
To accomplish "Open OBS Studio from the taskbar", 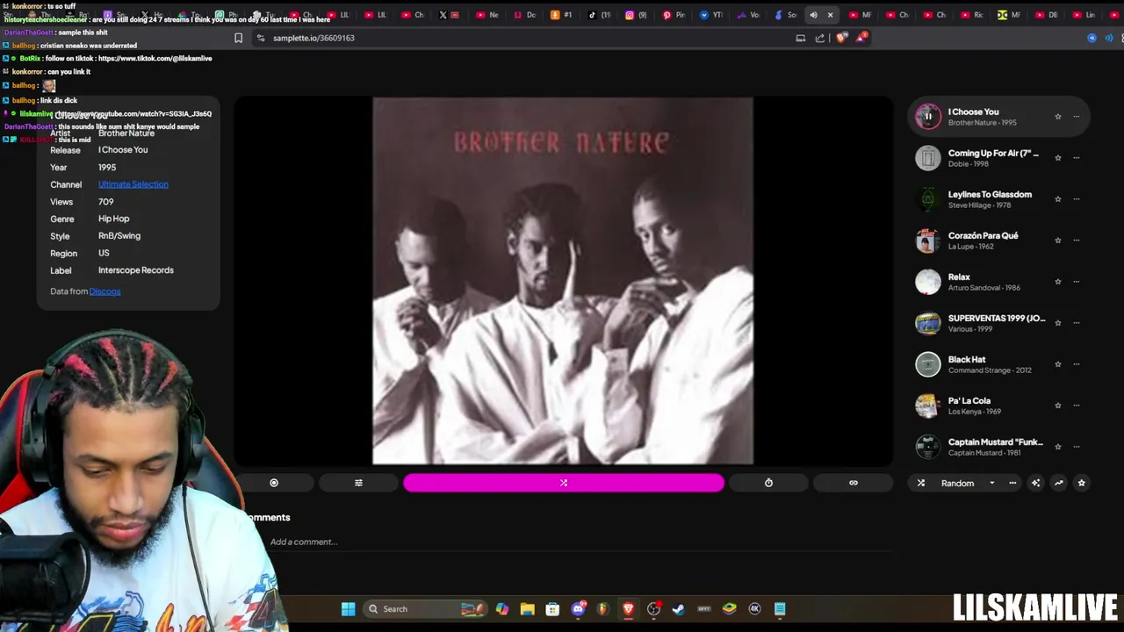I will 654,609.
